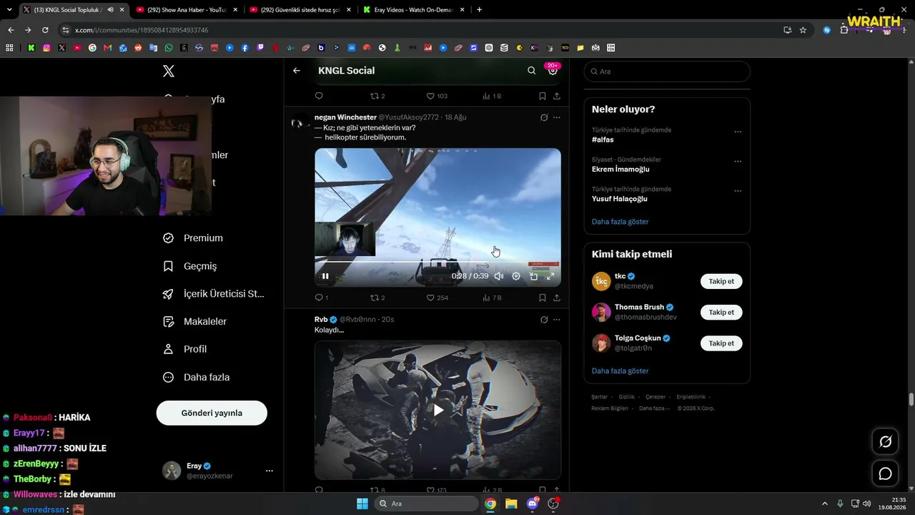Open the Ekrem İmamoğlu trending topic
This screenshot has height=515, width=915.
click(620, 170)
